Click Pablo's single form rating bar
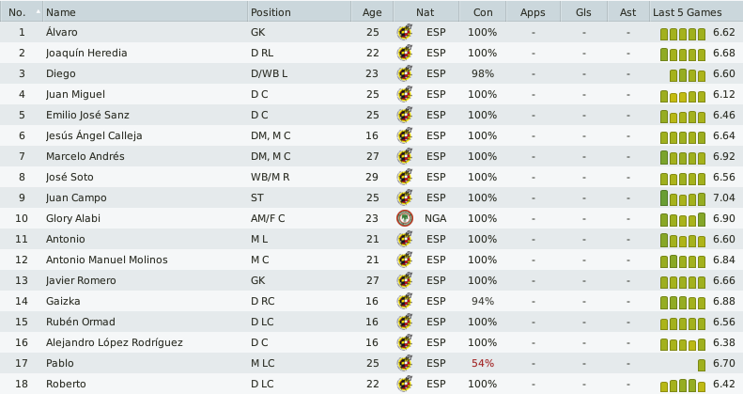 click(x=702, y=365)
